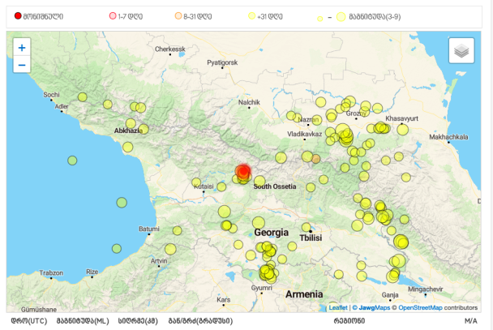Screen dimensions: 493x330
Task: Click the green sea marker west of Abkhazia
Action: tap(72, 161)
